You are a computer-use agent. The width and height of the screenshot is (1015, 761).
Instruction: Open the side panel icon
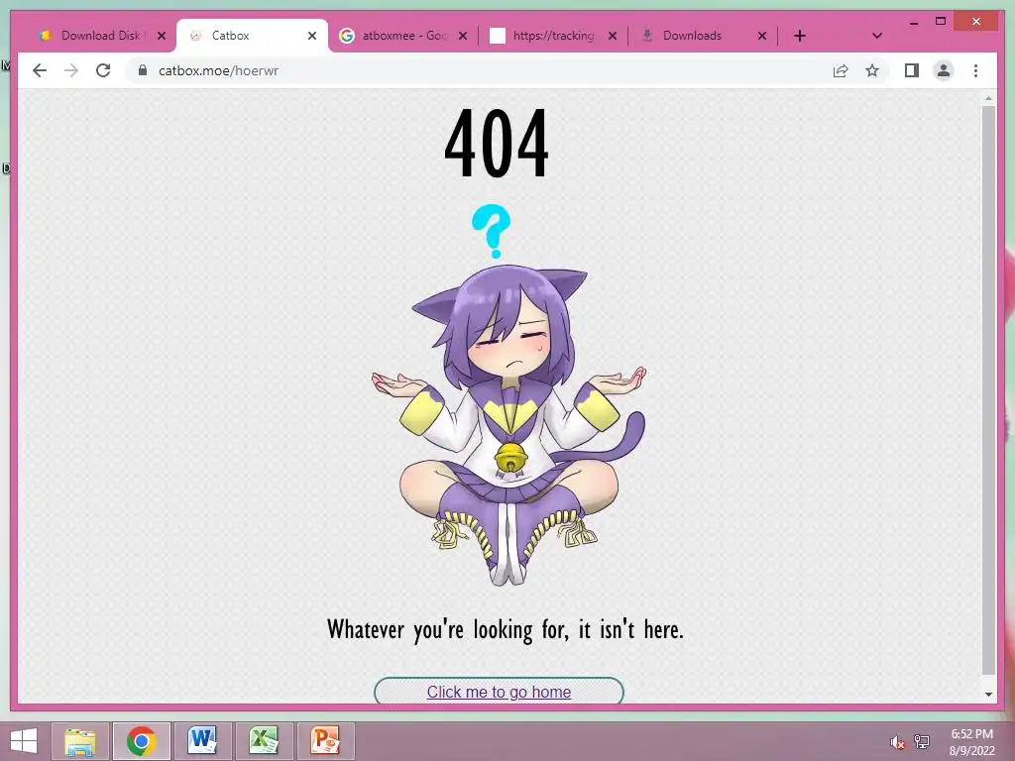point(912,70)
